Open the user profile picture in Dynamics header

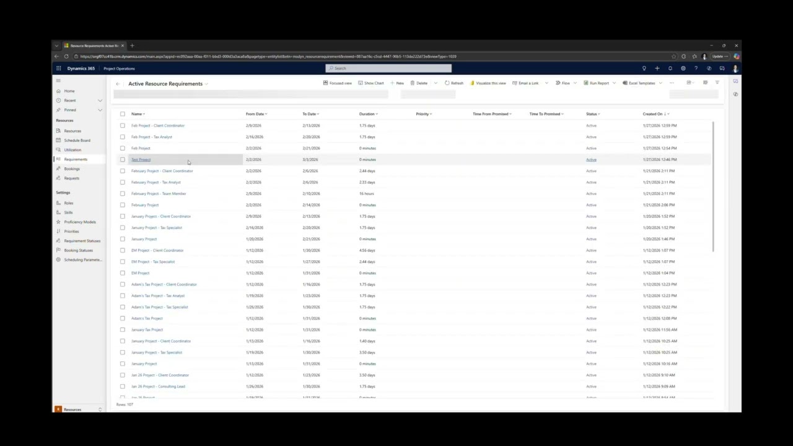coord(735,68)
